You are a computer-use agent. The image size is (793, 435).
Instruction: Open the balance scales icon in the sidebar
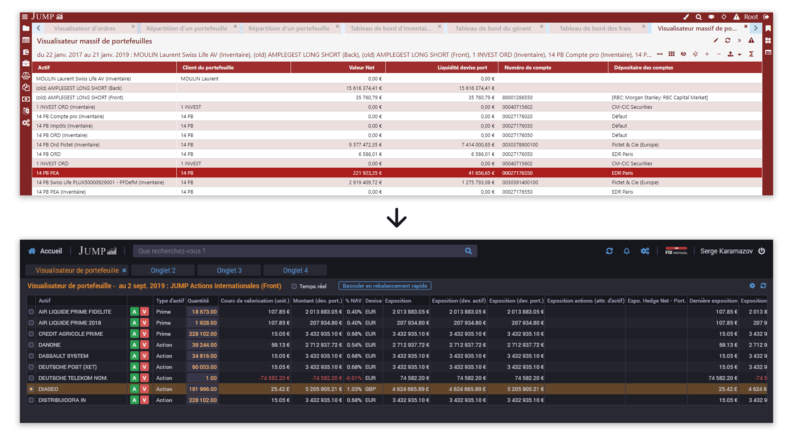[x=26, y=75]
